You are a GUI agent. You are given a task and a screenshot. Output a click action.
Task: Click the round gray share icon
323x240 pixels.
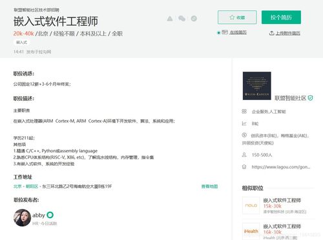point(194,19)
